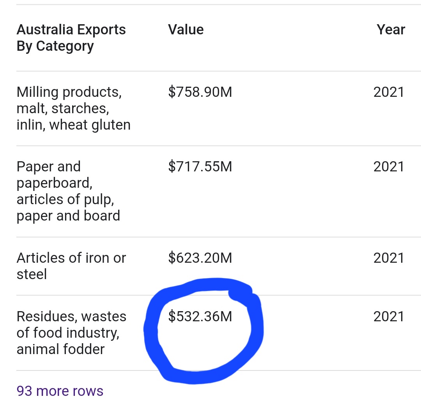The width and height of the screenshot is (421, 406).
Task: Click the $717.55M value cell
Action: click(200, 166)
